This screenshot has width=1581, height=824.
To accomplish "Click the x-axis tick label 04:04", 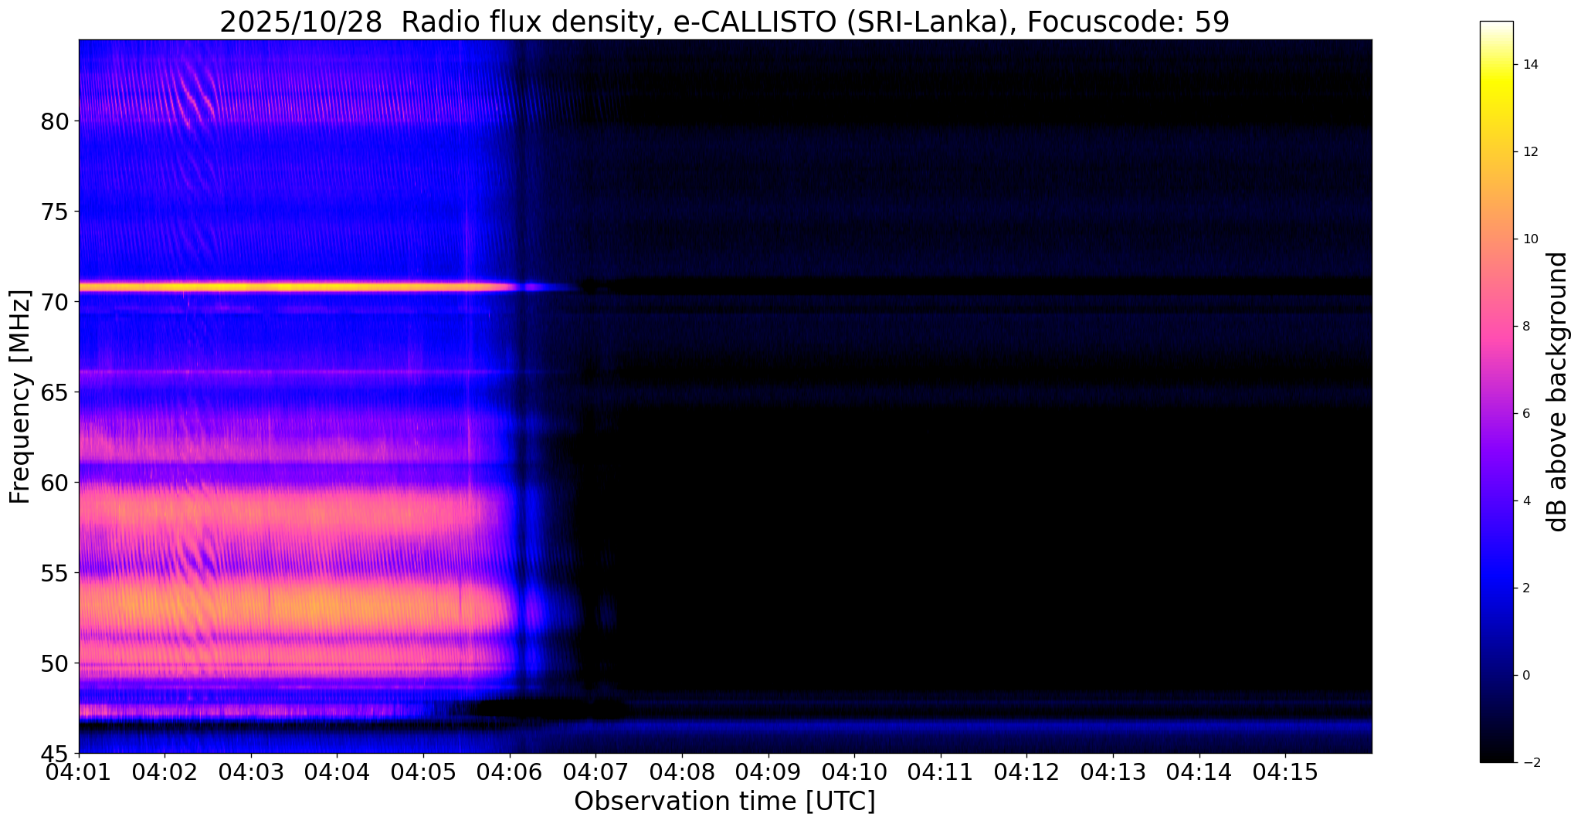I will [337, 773].
